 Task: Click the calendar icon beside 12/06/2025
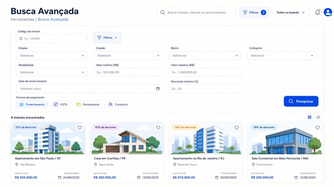click(296, 177)
